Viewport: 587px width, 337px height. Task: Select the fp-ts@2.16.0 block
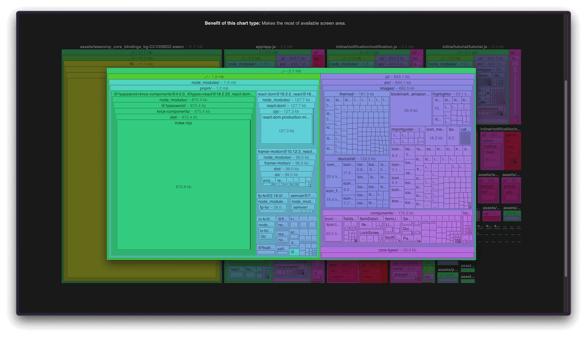click(271, 195)
